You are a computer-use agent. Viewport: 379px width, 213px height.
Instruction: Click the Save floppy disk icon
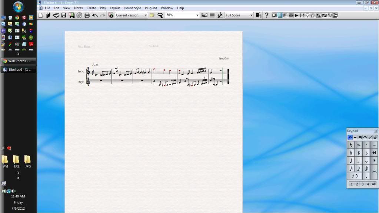point(64,15)
